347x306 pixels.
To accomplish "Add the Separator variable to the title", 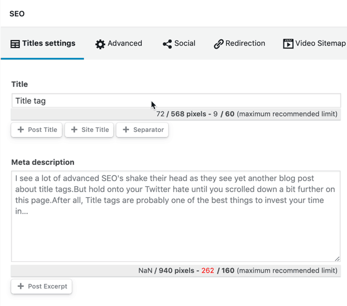I will coord(142,130).
